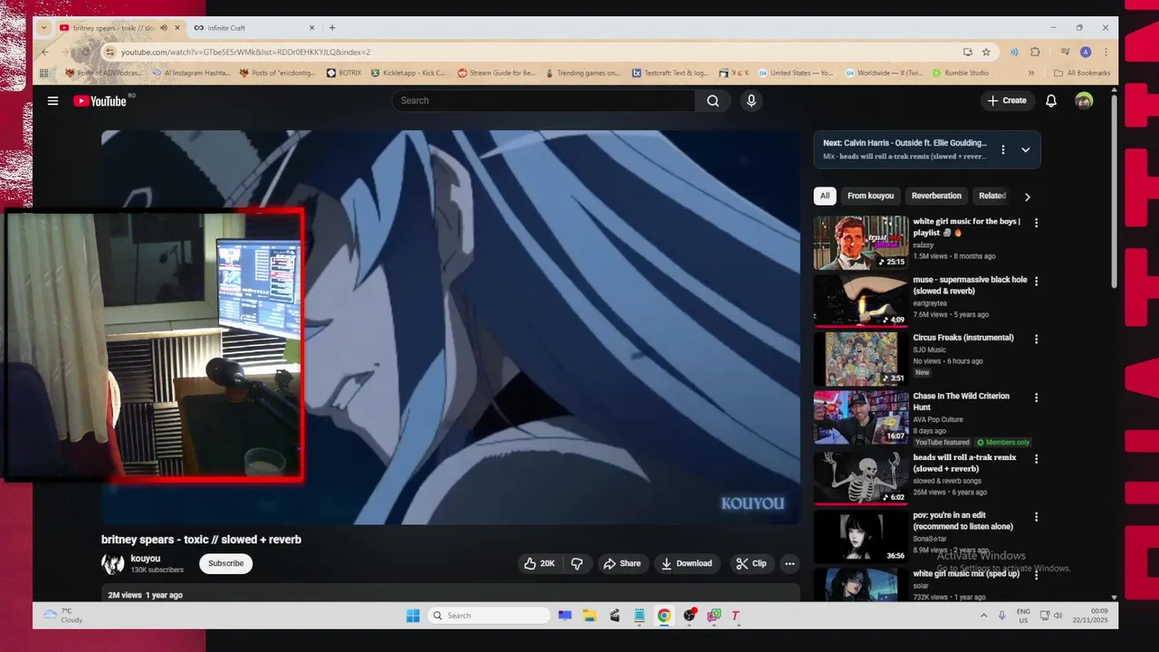1159x652 pixels.
Task: Click the Create button
Action: point(1008,101)
